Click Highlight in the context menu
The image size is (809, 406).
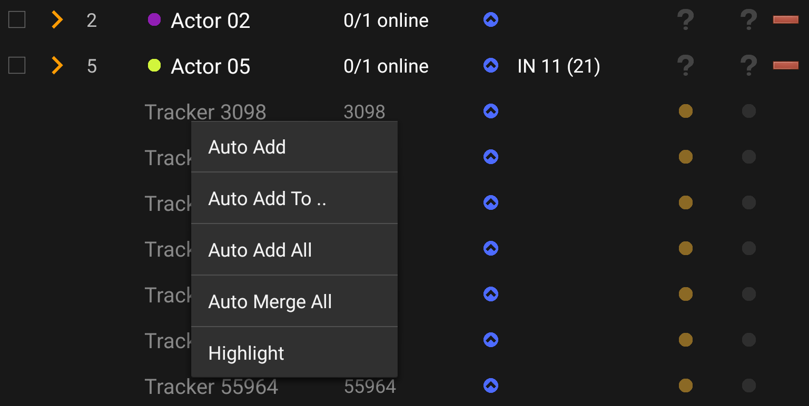click(246, 353)
